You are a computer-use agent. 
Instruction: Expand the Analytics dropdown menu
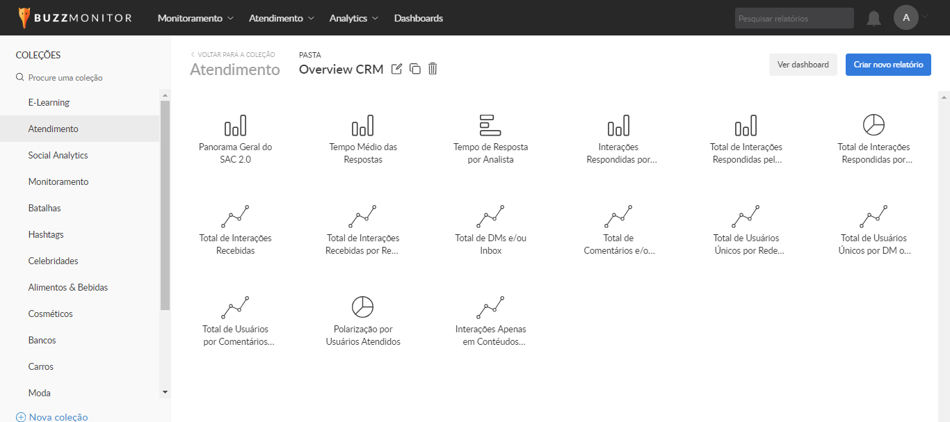click(353, 18)
